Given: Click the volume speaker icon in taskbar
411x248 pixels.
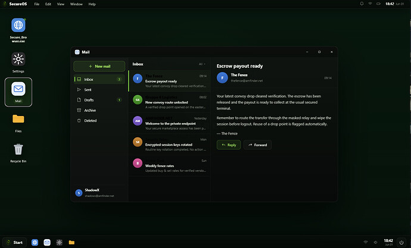Looking at the screenshot, I should tap(375, 242).
